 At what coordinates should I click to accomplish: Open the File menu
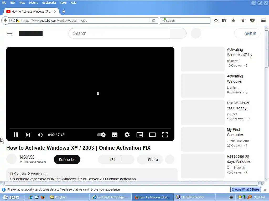4,3
